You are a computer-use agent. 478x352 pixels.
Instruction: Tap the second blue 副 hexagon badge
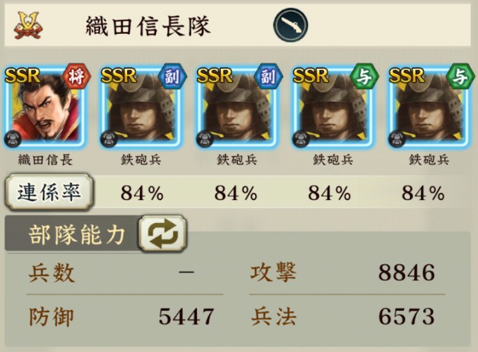click(268, 76)
